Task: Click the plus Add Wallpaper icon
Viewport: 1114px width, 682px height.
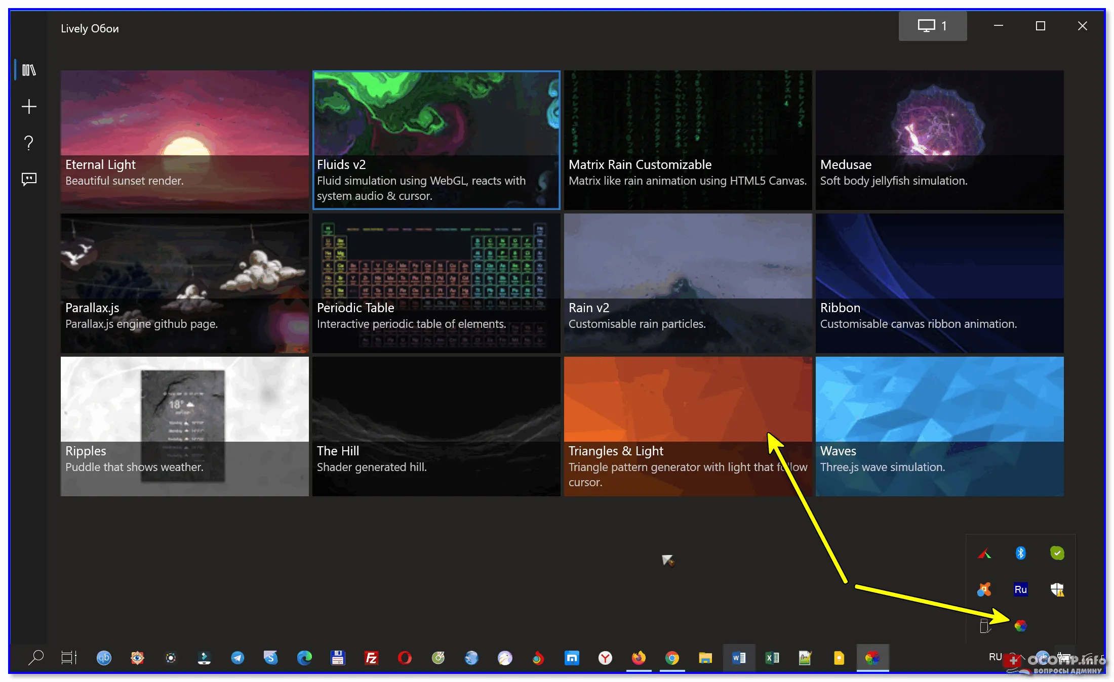Action: coord(29,106)
